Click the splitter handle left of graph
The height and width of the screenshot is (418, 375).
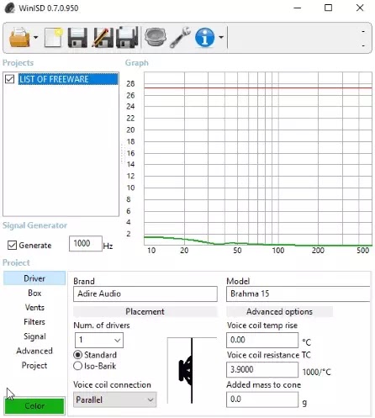point(122,153)
